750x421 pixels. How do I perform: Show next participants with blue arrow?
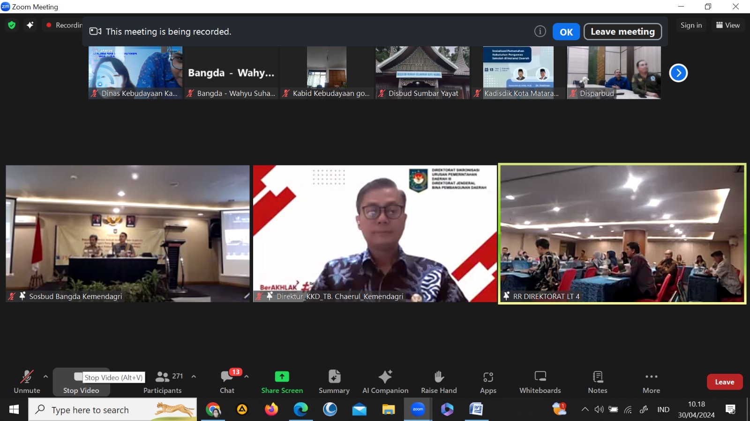[678, 73]
